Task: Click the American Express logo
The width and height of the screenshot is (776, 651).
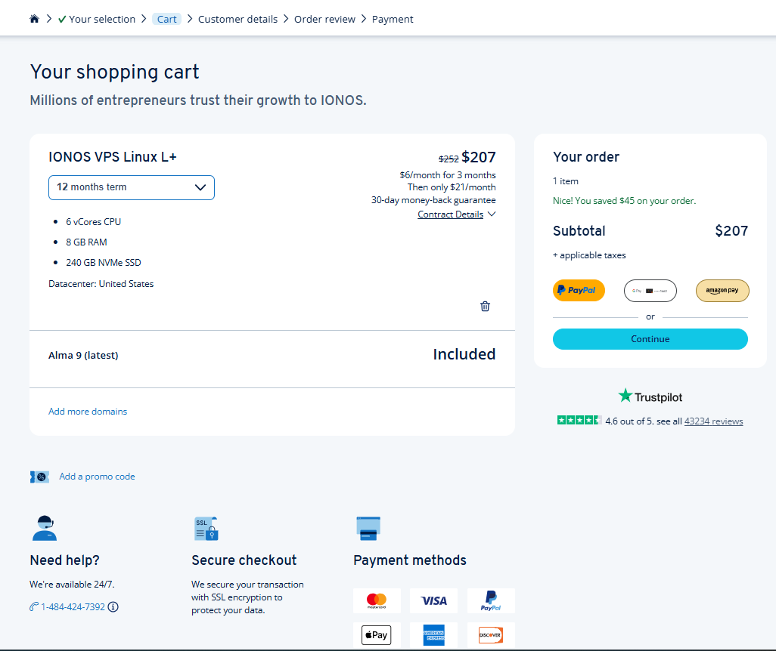Action: 433,634
